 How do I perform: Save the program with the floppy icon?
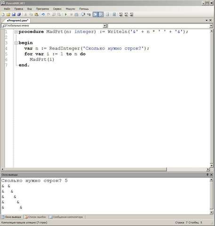(14, 15)
